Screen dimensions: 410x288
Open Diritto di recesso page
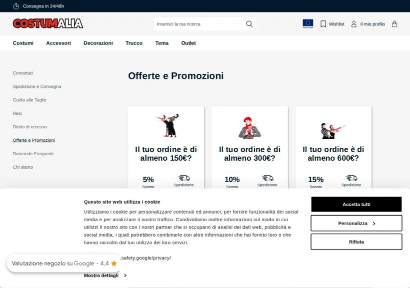tap(30, 127)
